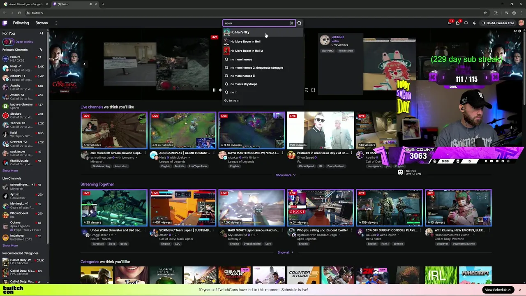This screenshot has height=296, width=526.
Task: Enter fullscreen on the featured stream
Action: click(x=313, y=90)
